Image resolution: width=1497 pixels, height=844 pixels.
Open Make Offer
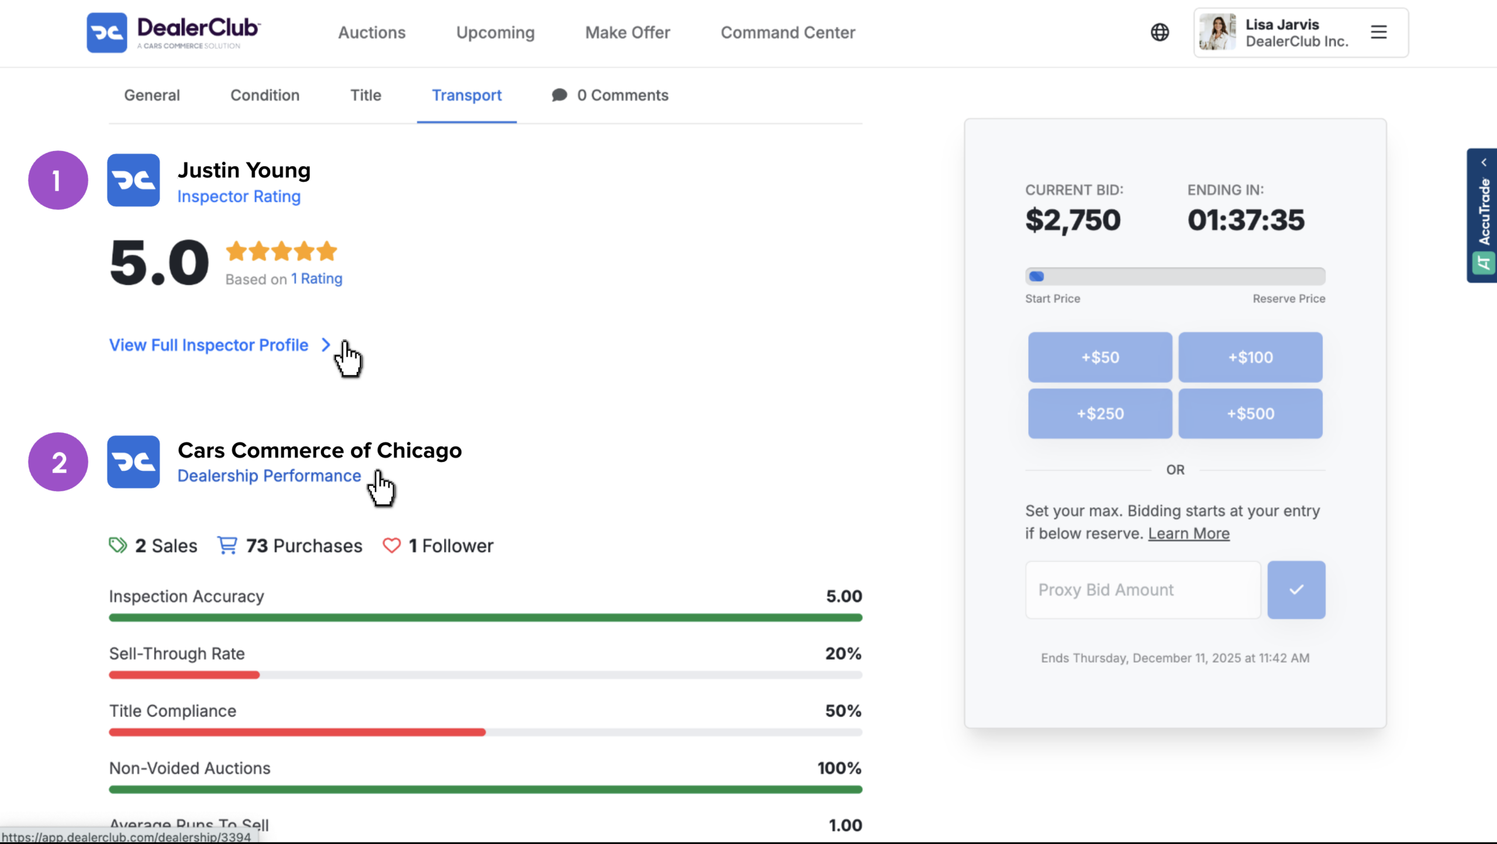click(x=627, y=33)
